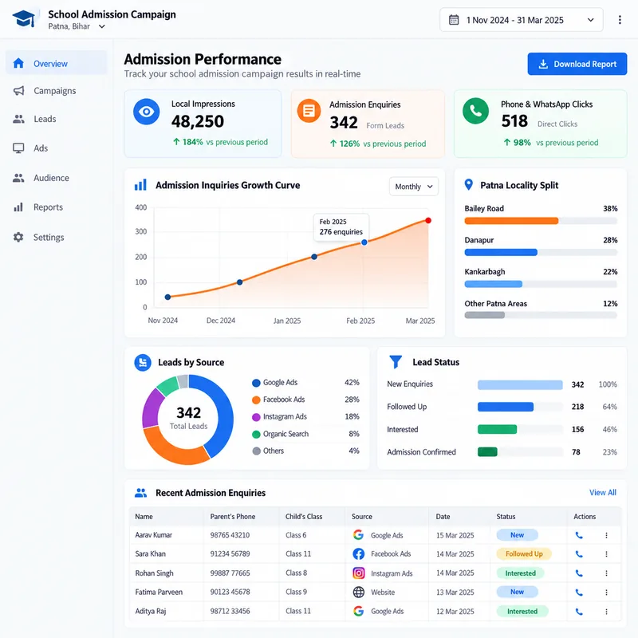The width and height of the screenshot is (638, 638).
Task: Click the red Mar 2025 data point
Action: pyautogui.click(x=428, y=221)
